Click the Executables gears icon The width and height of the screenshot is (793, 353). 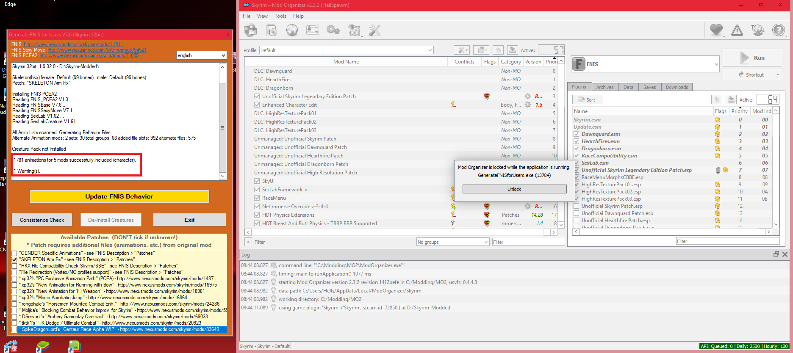coord(333,30)
